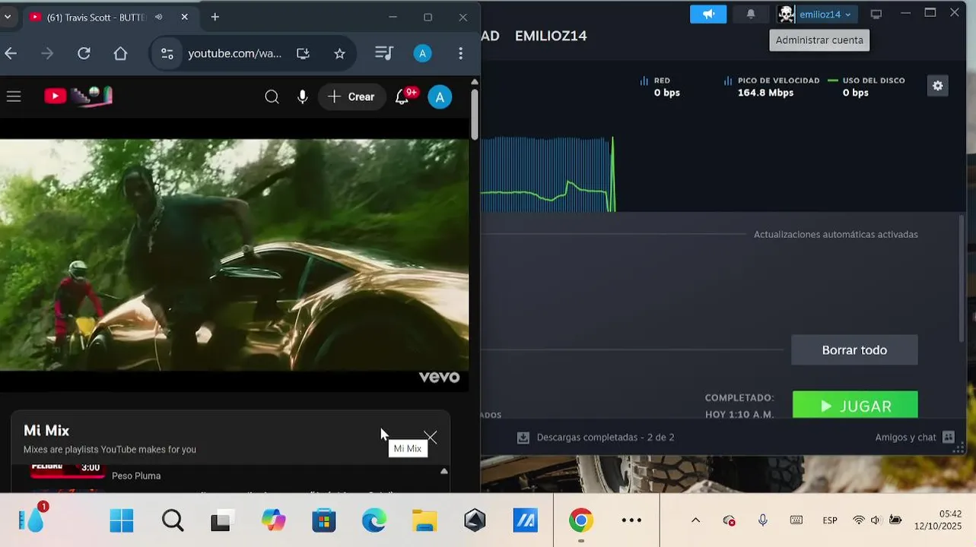976x547 pixels.
Task: Click the Mi Mix playlist title
Action: (x=46, y=430)
